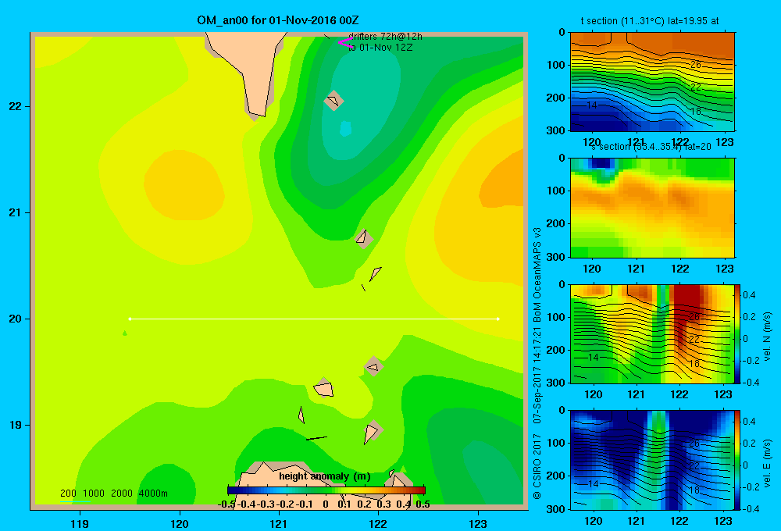This screenshot has height=531, width=781.
Task: Click the "BoM OceanMAPS v3" vertical text
Action: pos(537,274)
